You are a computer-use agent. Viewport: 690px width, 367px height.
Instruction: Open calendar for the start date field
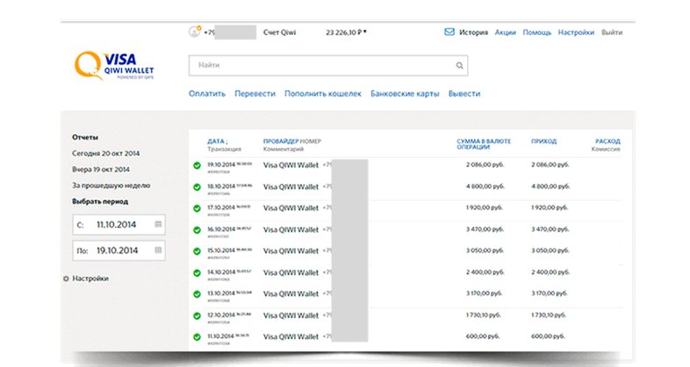tap(158, 224)
